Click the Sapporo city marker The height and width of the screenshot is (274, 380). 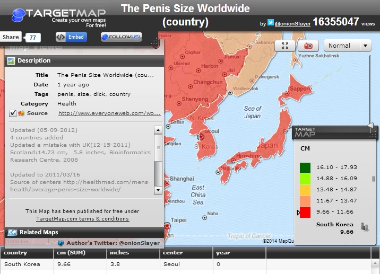click(287, 93)
